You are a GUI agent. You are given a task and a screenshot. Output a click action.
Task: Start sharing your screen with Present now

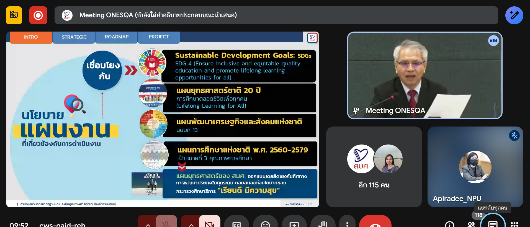click(294, 223)
